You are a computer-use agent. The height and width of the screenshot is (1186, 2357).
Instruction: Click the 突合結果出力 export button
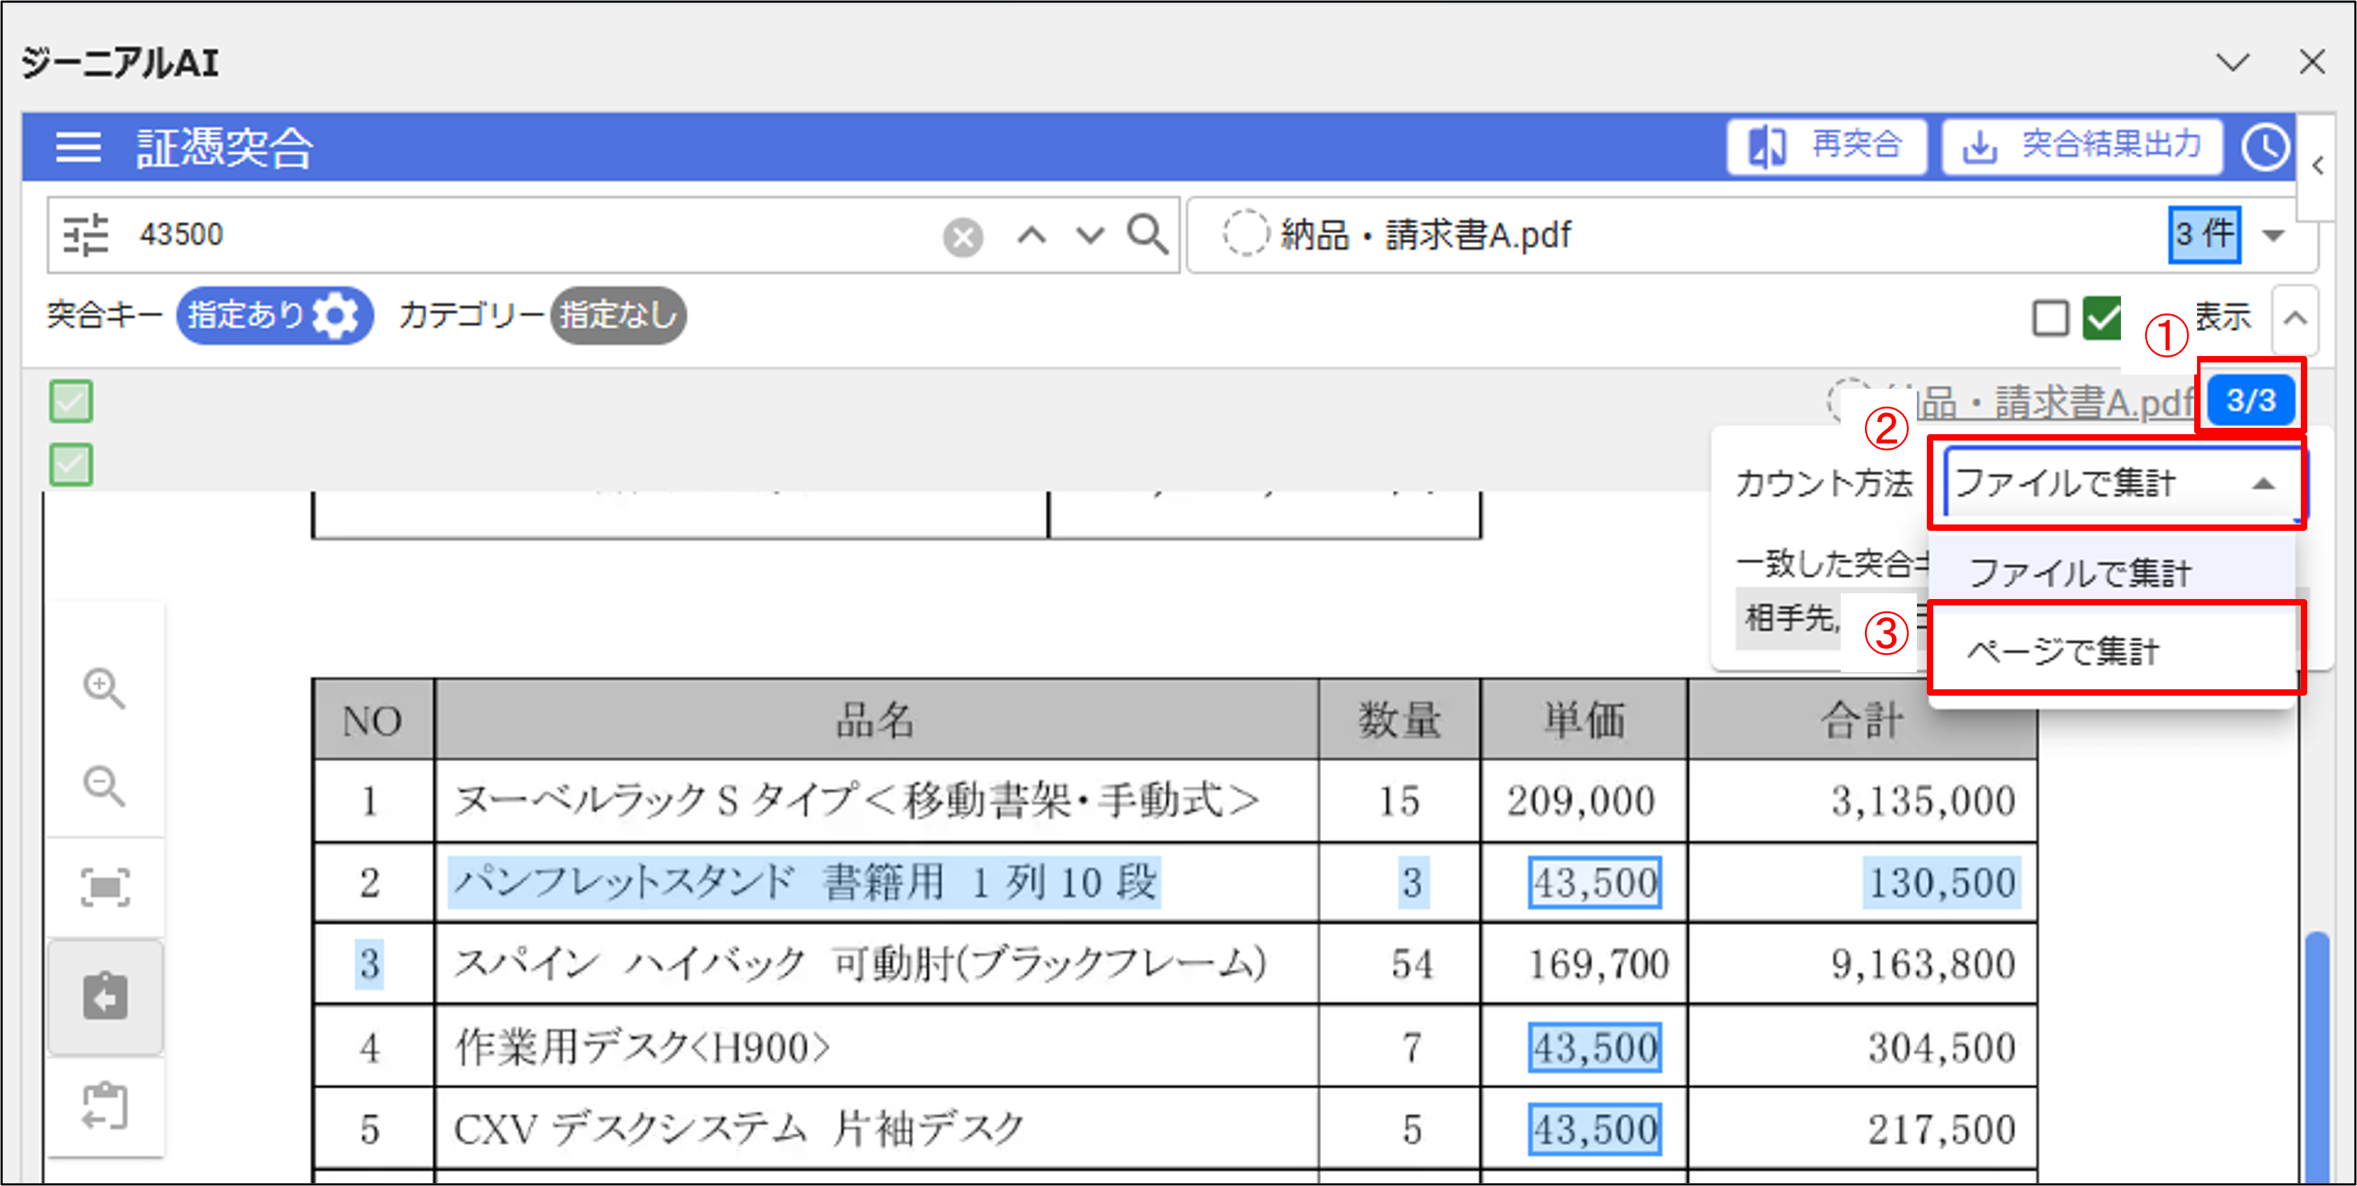2083,146
